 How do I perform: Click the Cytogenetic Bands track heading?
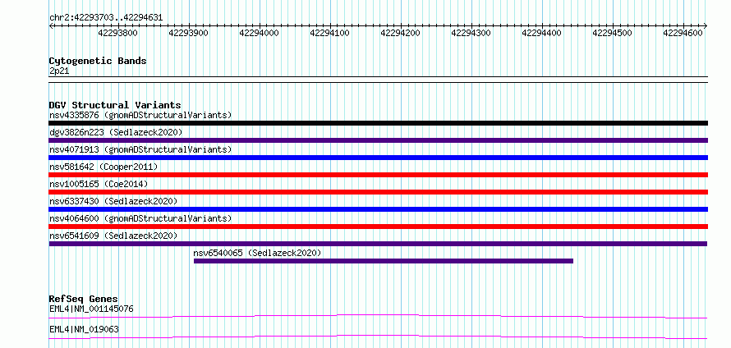98,61
